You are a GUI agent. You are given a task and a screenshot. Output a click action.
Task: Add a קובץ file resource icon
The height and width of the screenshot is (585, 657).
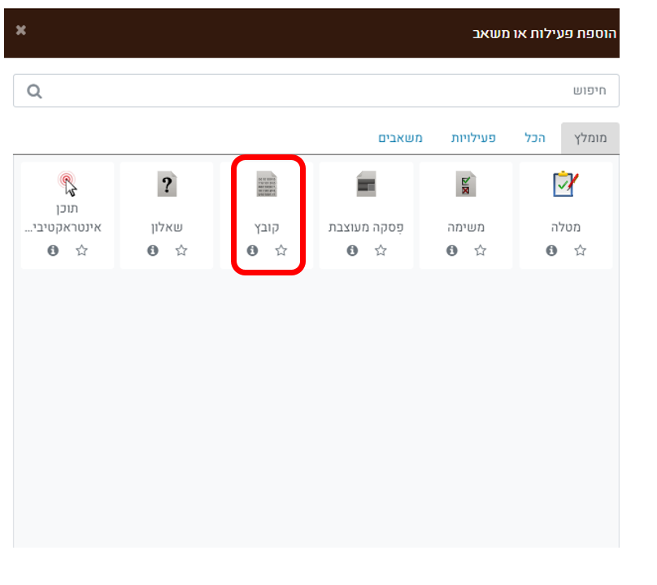266,185
